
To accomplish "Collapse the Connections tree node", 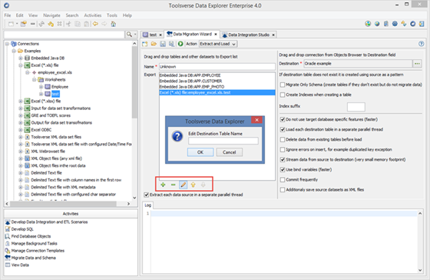I will pos(8,44).
